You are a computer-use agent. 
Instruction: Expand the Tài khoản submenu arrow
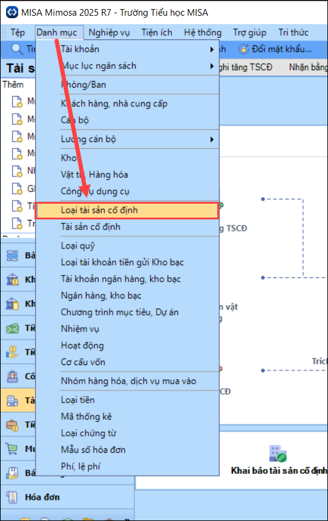pos(212,50)
